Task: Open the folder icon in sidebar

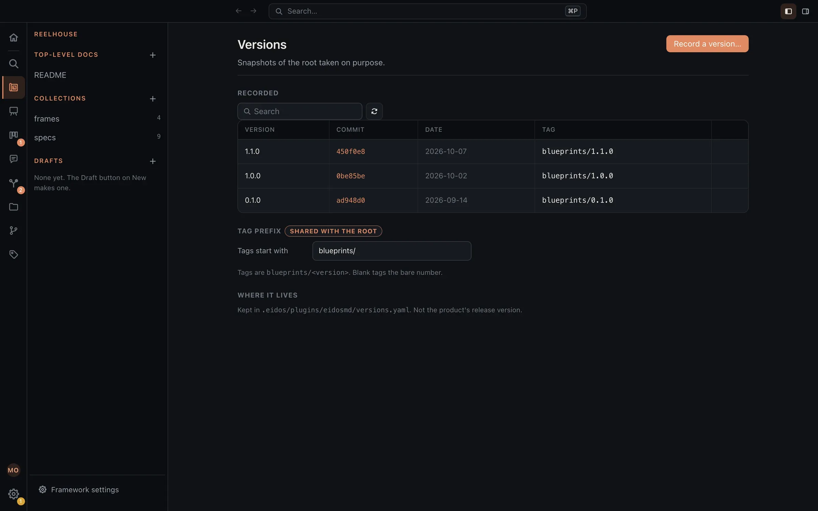Action: [14, 207]
